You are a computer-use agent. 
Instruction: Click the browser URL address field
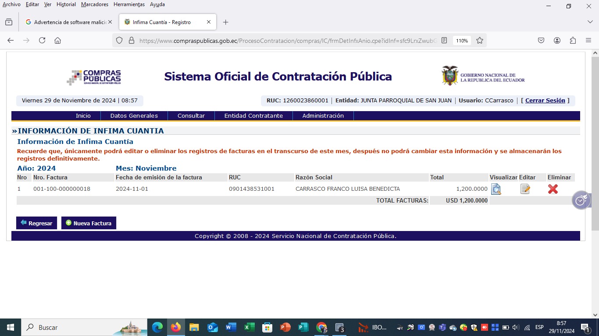coord(287,40)
